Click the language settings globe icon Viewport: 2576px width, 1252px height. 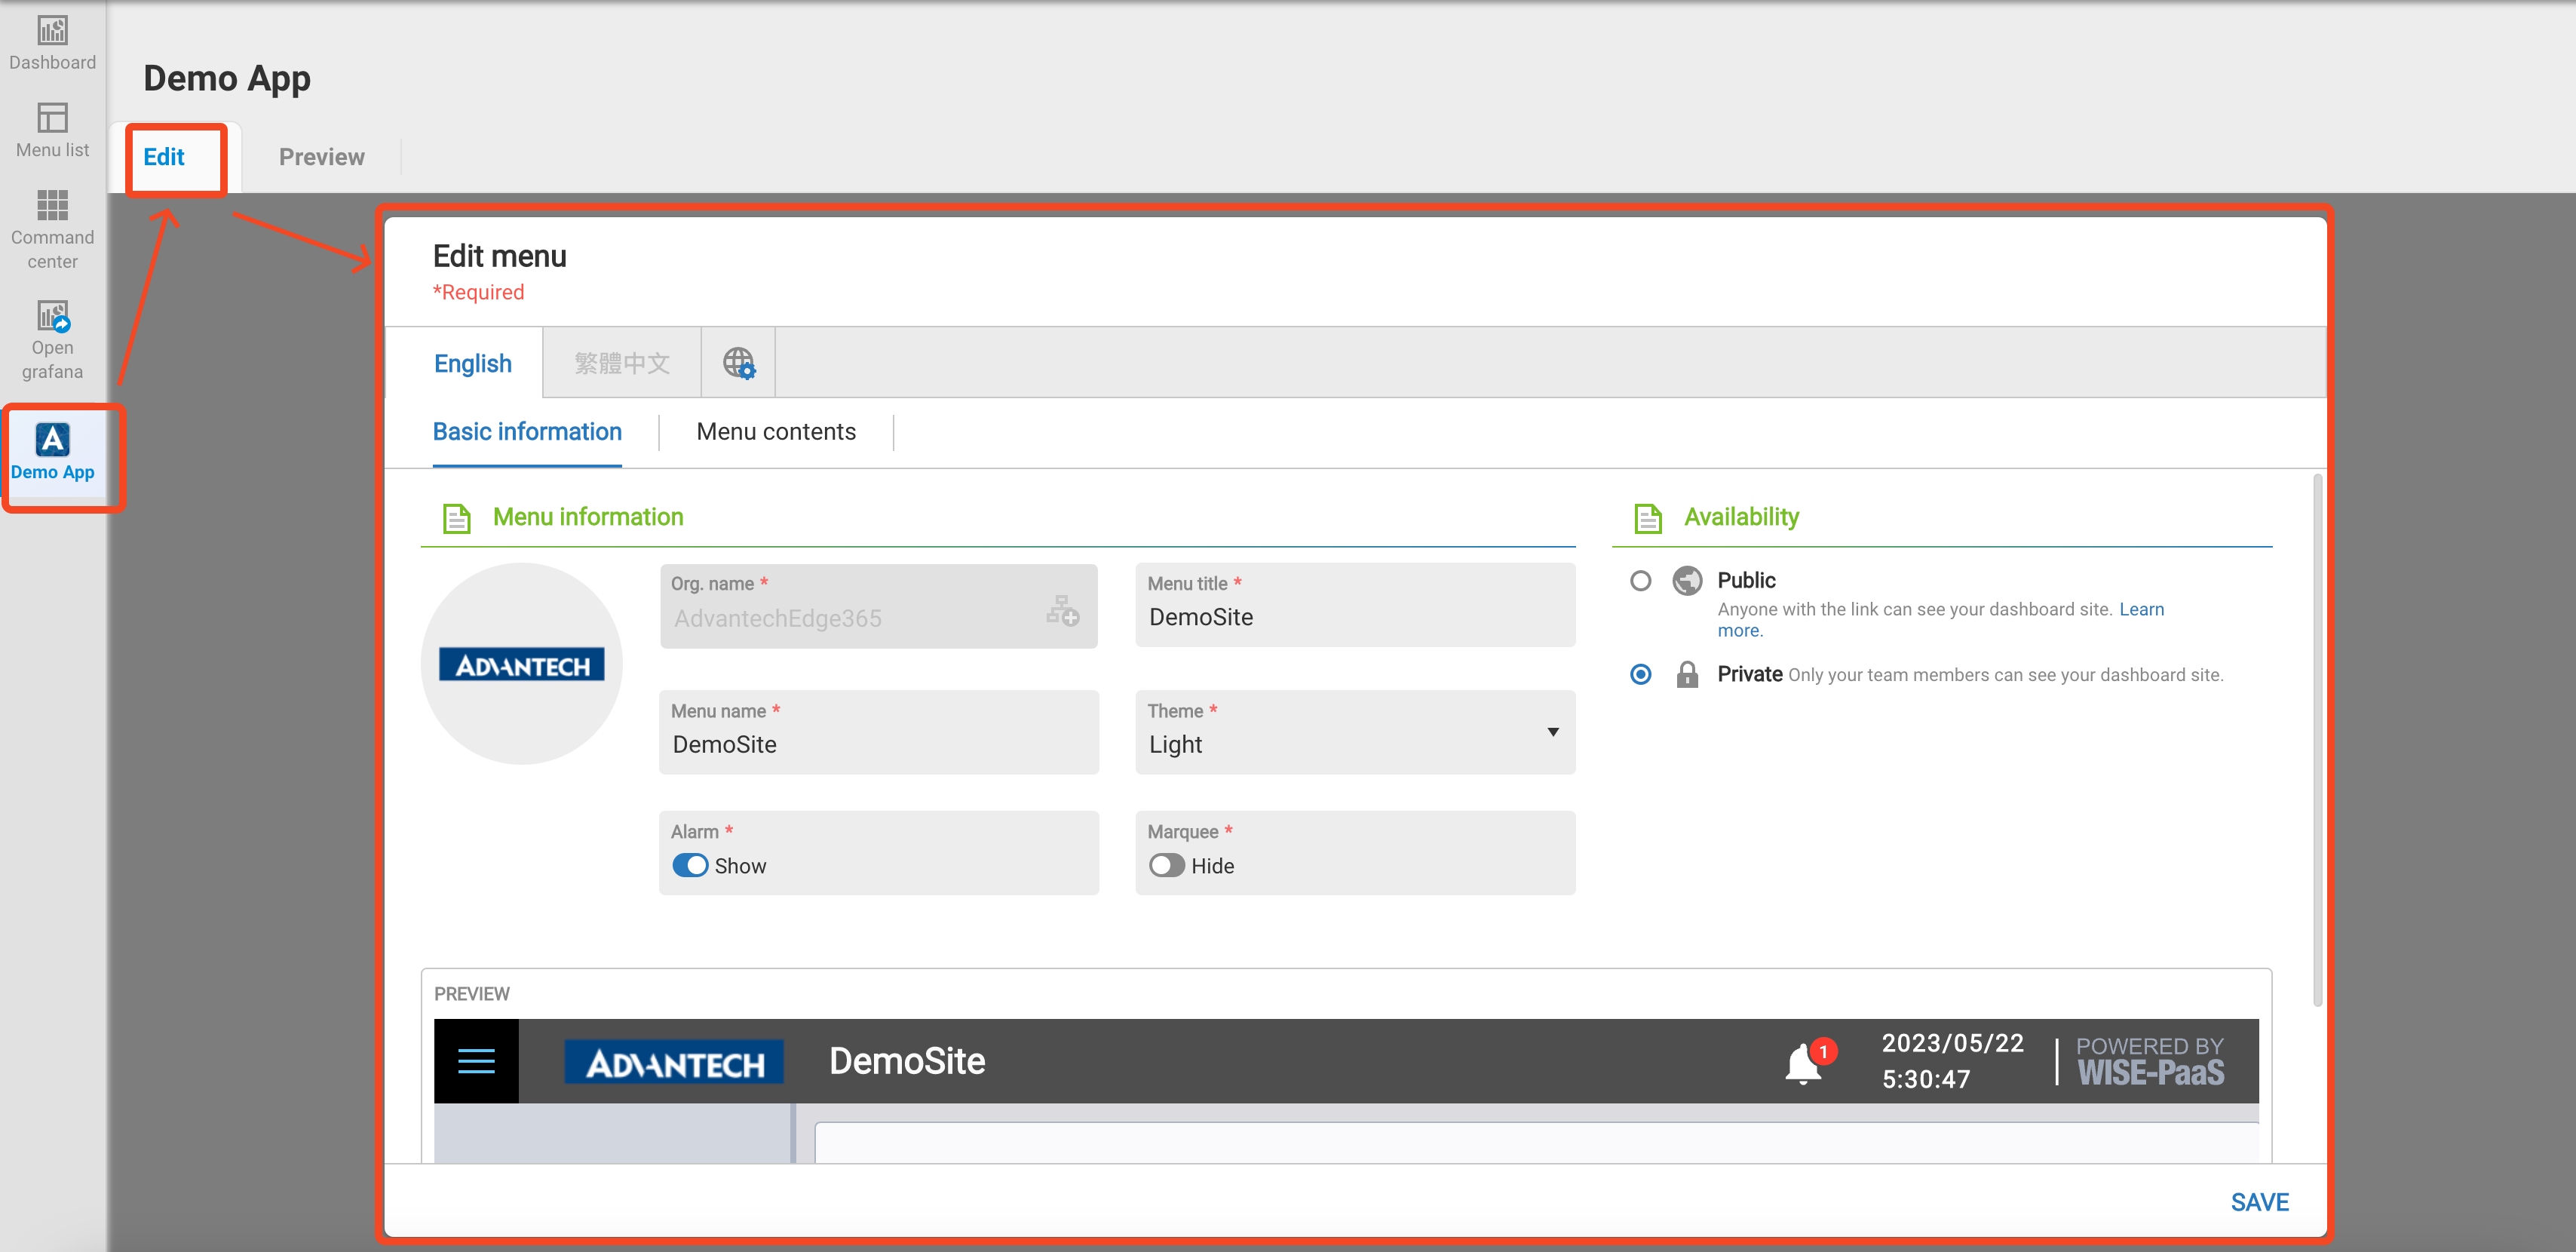pos(738,362)
